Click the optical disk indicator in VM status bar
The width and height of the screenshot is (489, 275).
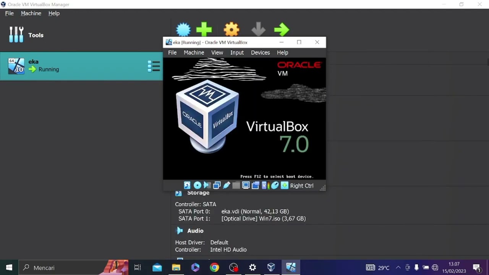tap(197, 186)
